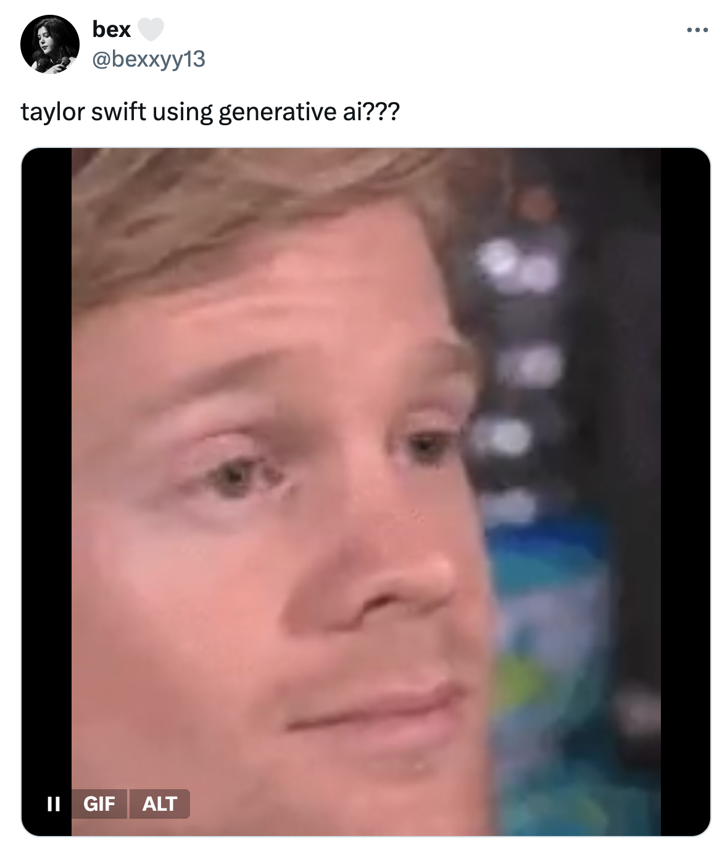722x857 pixels.
Task: Open the ALT description badge
Action: click(x=160, y=804)
